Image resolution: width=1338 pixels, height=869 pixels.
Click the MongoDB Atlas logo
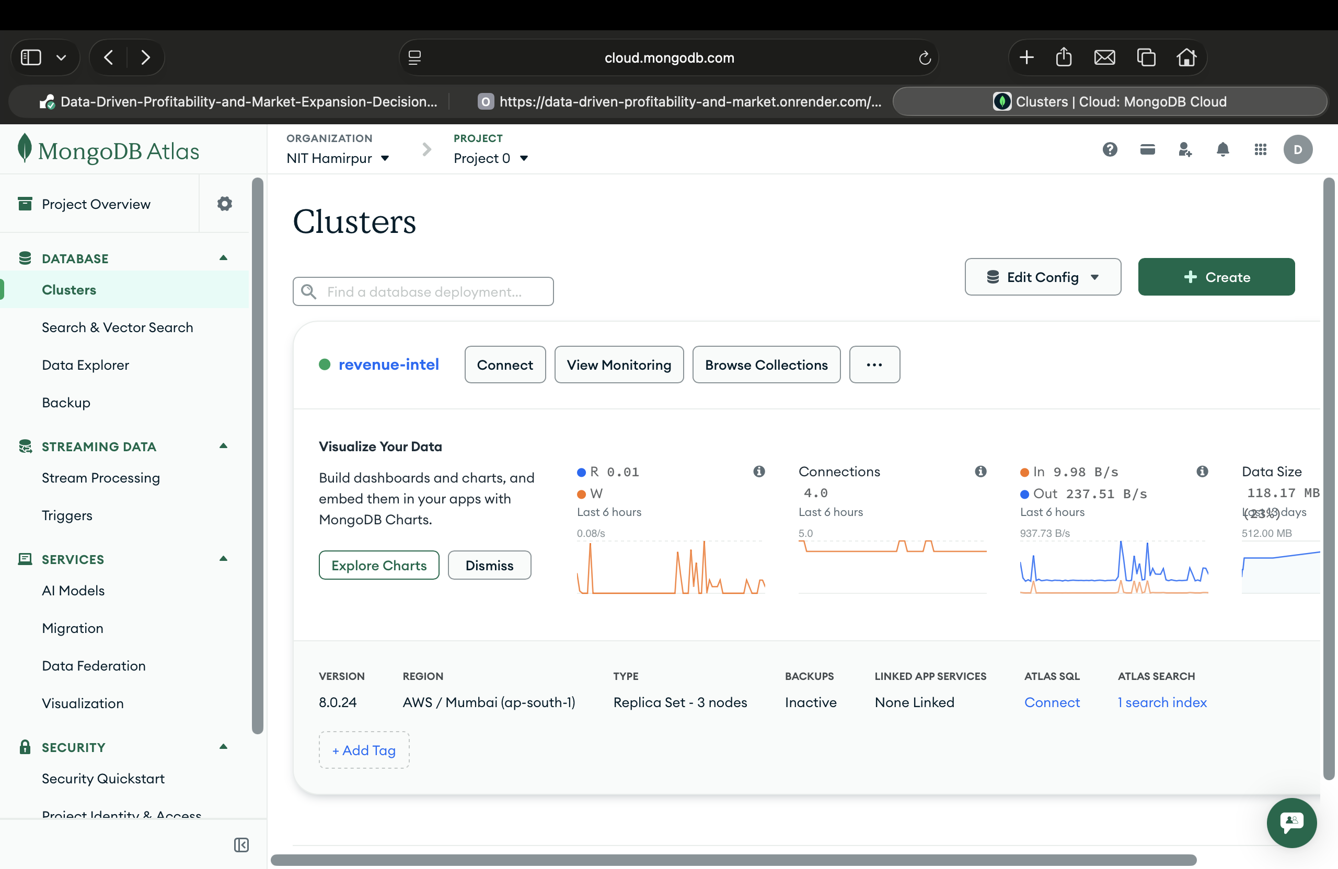click(109, 149)
